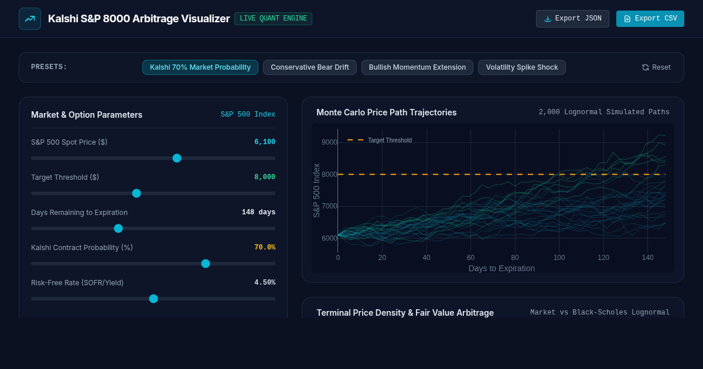This screenshot has width=703, height=369.
Task: Click the target threshold value 8,000
Action: (265, 177)
